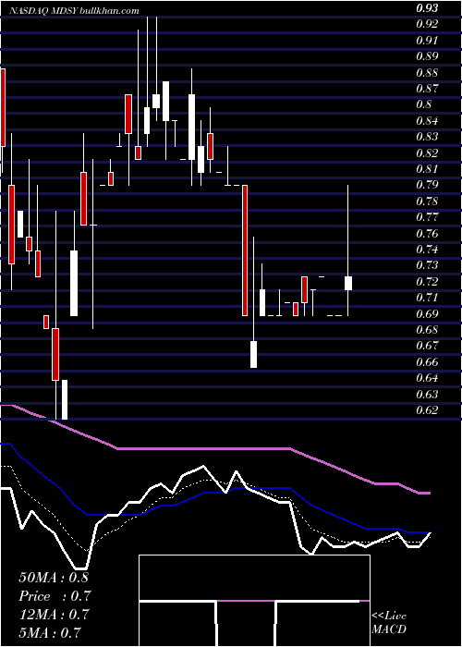Click the 0.68 price axis label

[x=426, y=330]
